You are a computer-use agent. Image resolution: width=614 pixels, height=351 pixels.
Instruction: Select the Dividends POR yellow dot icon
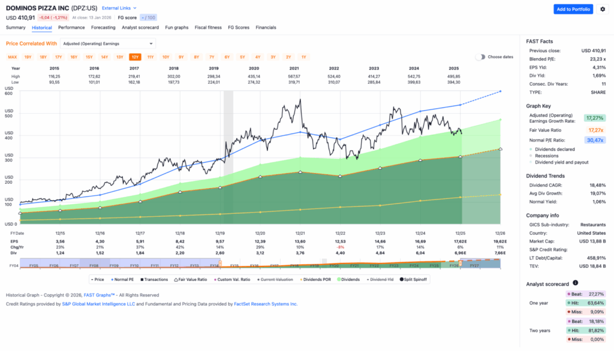(x=301, y=280)
